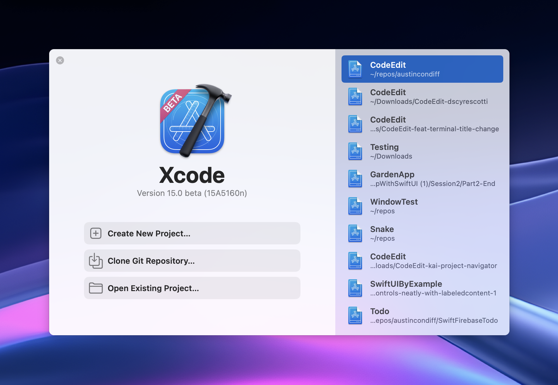Open the Snake project icon
Image resolution: width=558 pixels, height=385 pixels.
click(355, 233)
